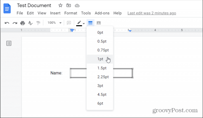Click the Name: label text

pos(56,73)
